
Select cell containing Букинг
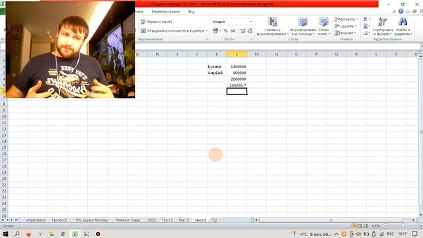coord(217,66)
